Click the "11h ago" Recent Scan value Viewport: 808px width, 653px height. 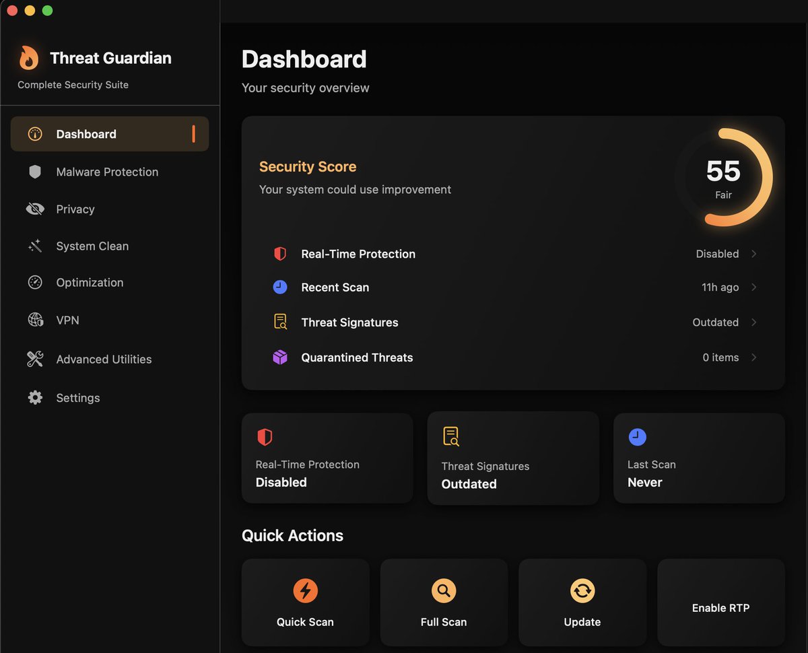(x=720, y=287)
